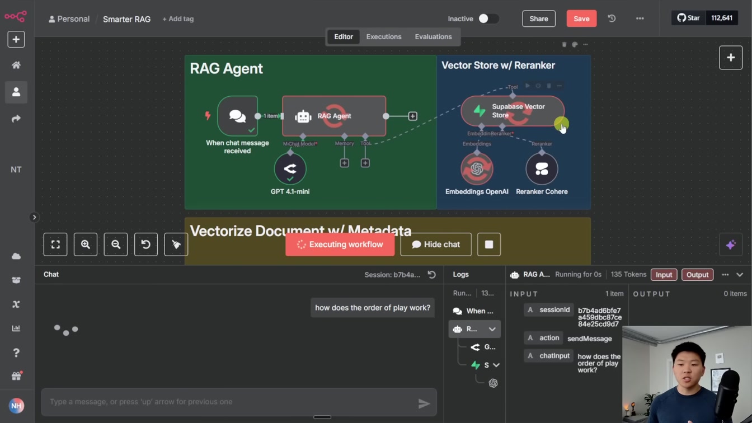The height and width of the screenshot is (423, 752).
Task: Open the add node plus panel button
Action: tap(731, 58)
